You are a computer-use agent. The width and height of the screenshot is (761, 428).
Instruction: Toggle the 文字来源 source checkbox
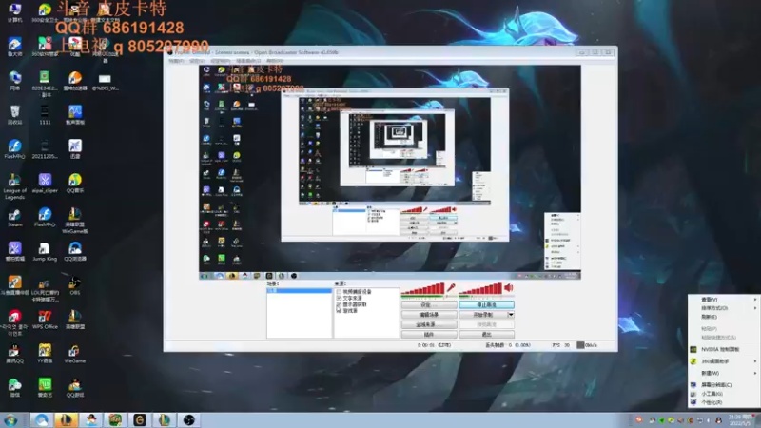tap(339, 298)
